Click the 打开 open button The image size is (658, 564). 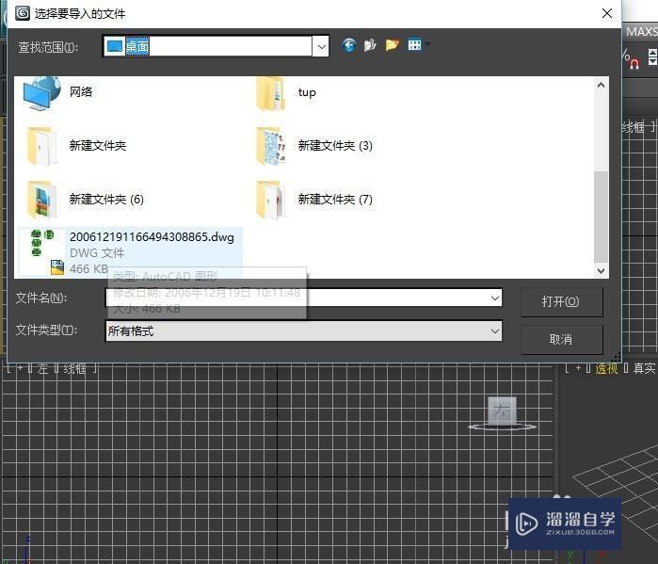[561, 301]
